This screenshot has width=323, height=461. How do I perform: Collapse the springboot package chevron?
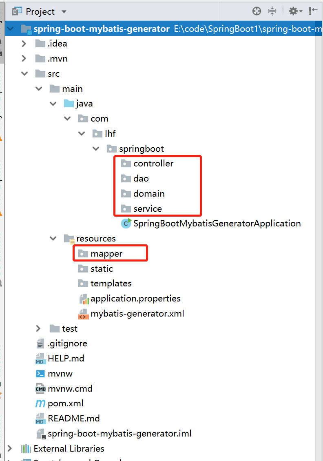96,148
